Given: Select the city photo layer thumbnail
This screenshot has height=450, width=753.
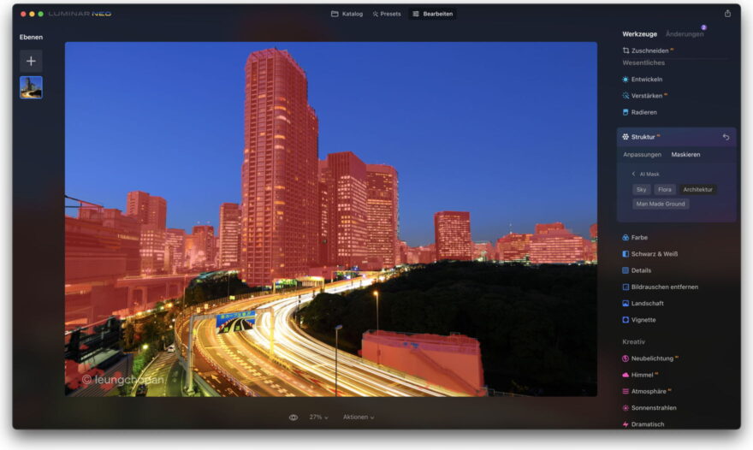Looking at the screenshot, I should (x=31, y=87).
